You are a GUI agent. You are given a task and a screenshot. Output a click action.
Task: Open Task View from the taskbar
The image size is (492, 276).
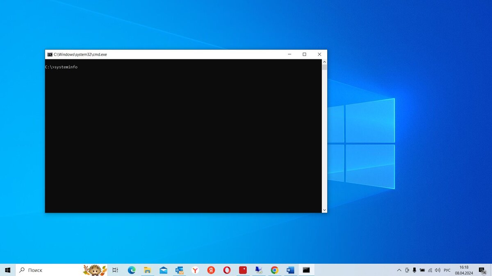(x=115, y=270)
